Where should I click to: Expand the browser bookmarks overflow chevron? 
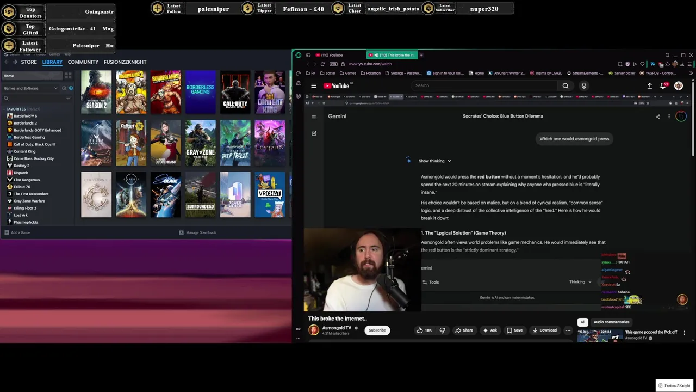(692, 73)
